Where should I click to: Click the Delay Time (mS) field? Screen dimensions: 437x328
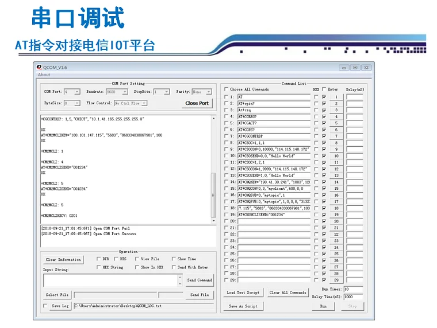353,297
